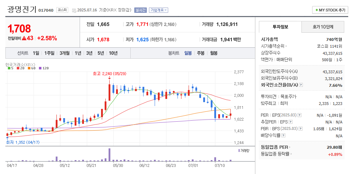Expand arrow next to 동일업종 PER
The image size is (355, 174).
point(290,147)
